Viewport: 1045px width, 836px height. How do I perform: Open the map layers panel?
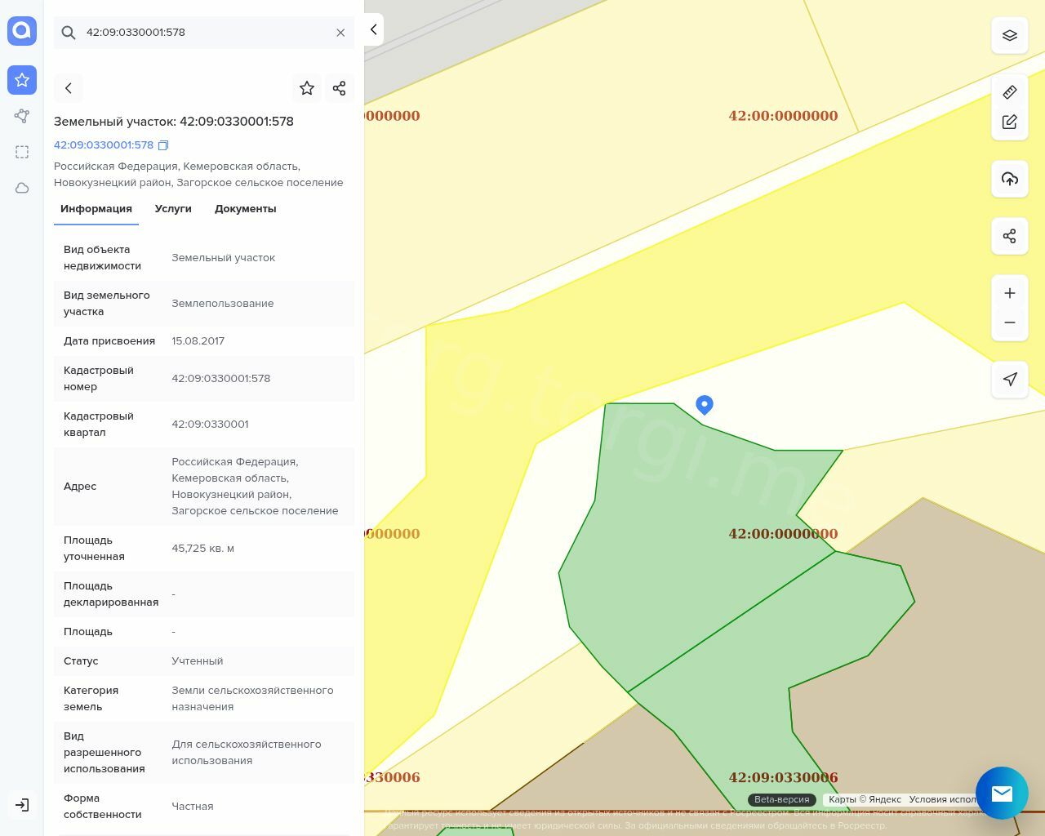(x=1009, y=36)
